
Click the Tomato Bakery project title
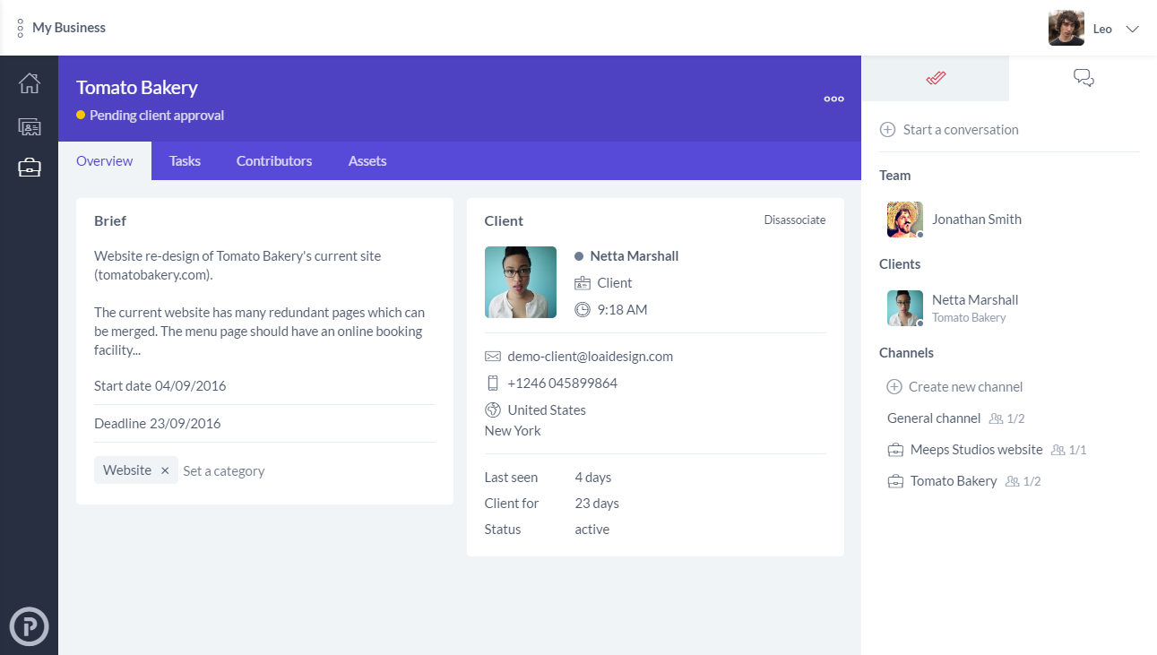(137, 87)
